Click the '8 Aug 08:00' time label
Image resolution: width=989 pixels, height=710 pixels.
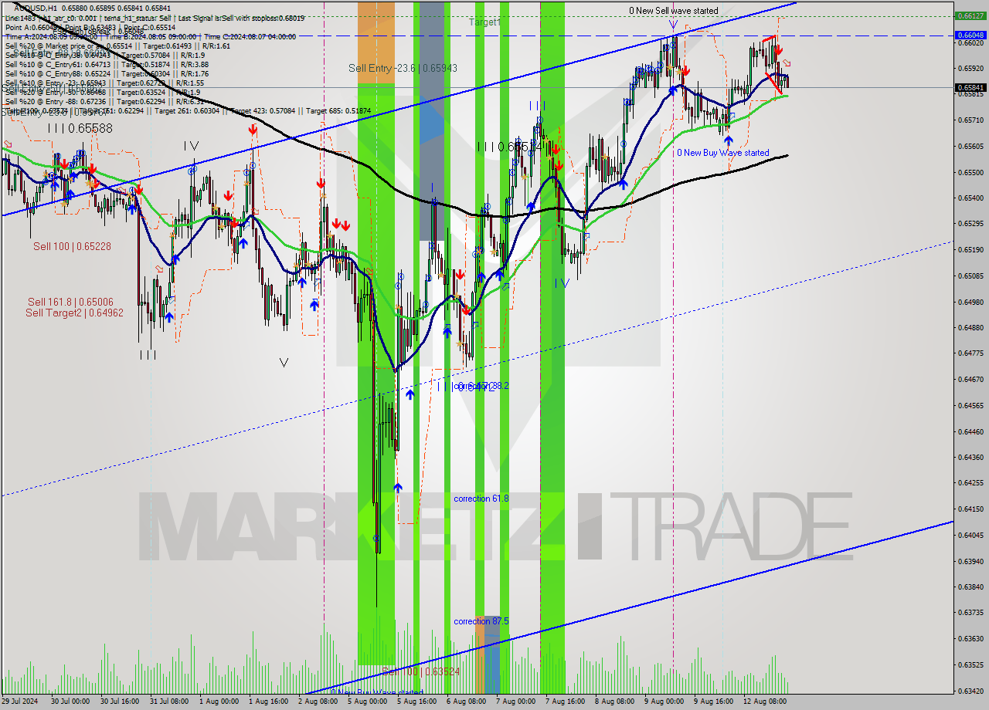[x=614, y=702]
